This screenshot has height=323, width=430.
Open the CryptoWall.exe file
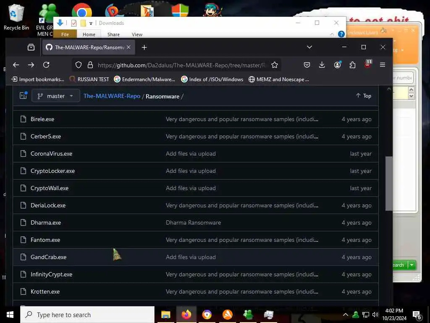point(50,188)
